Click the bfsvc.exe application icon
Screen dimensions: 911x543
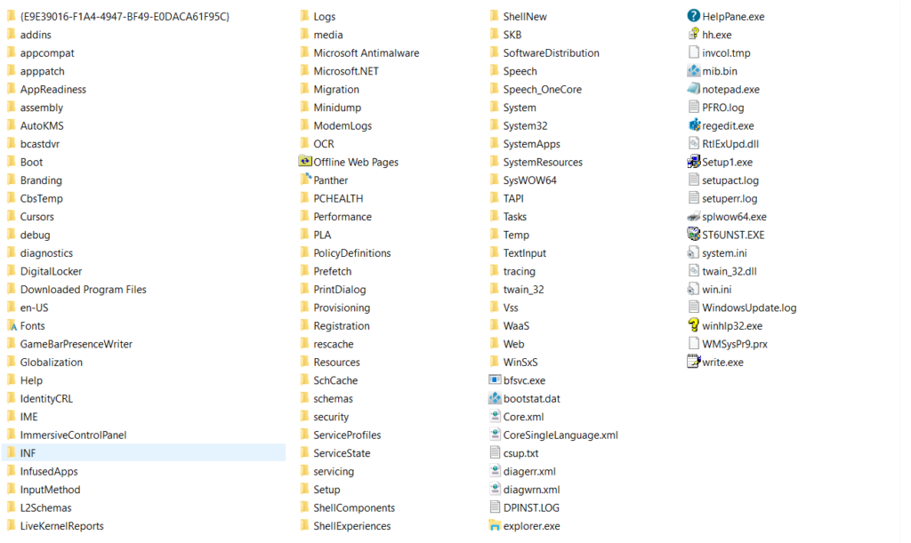point(495,380)
